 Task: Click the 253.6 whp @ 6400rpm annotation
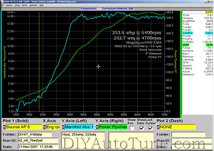(136, 33)
